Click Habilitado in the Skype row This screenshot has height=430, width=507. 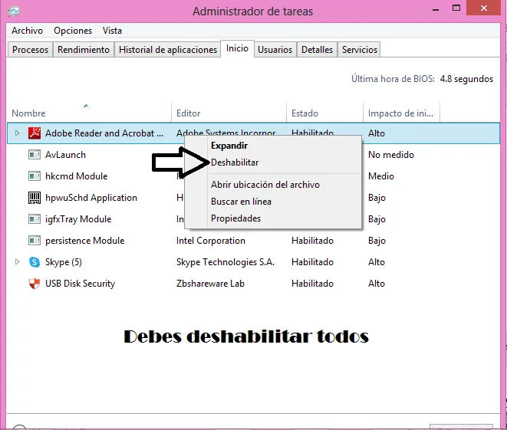(312, 262)
